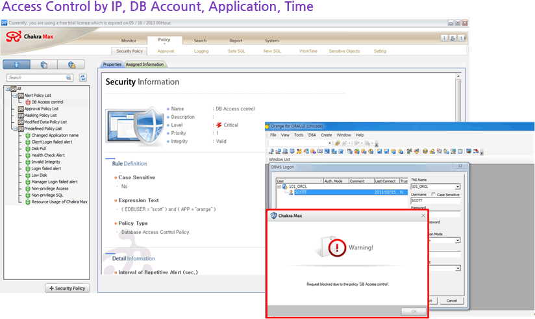535x319 pixels.
Task: Select DB Access control policy
Action: 47,102
